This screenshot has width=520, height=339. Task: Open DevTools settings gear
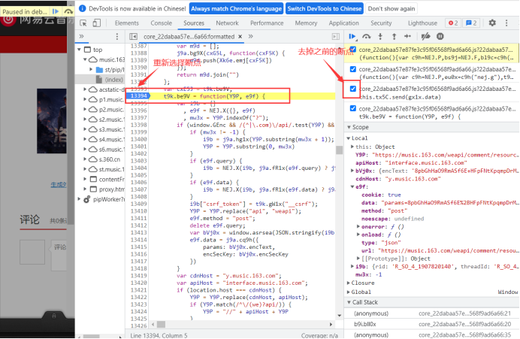pyautogui.click(x=492, y=23)
